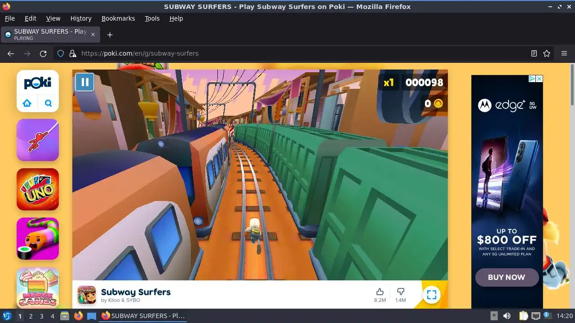Viewport: 575px width, 323px height.
Task: Open the Edit menu
Action: pos(31,18)
